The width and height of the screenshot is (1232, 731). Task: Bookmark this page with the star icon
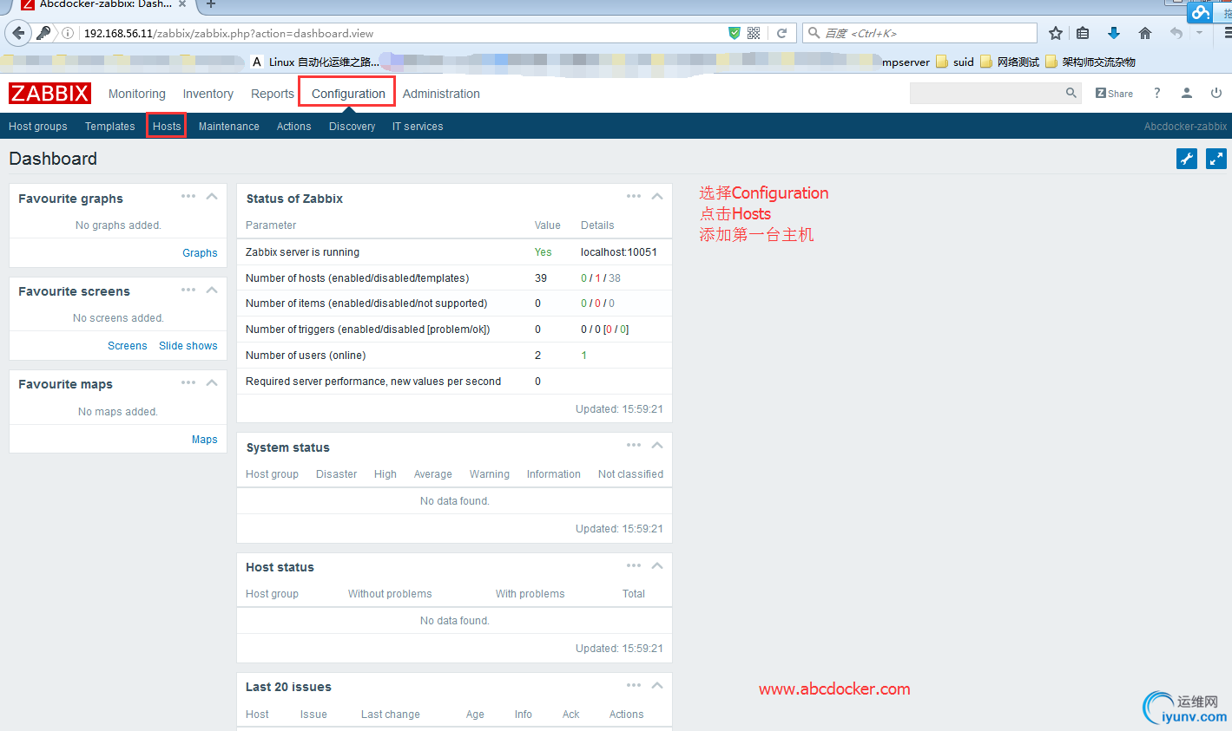[1055, 33]
